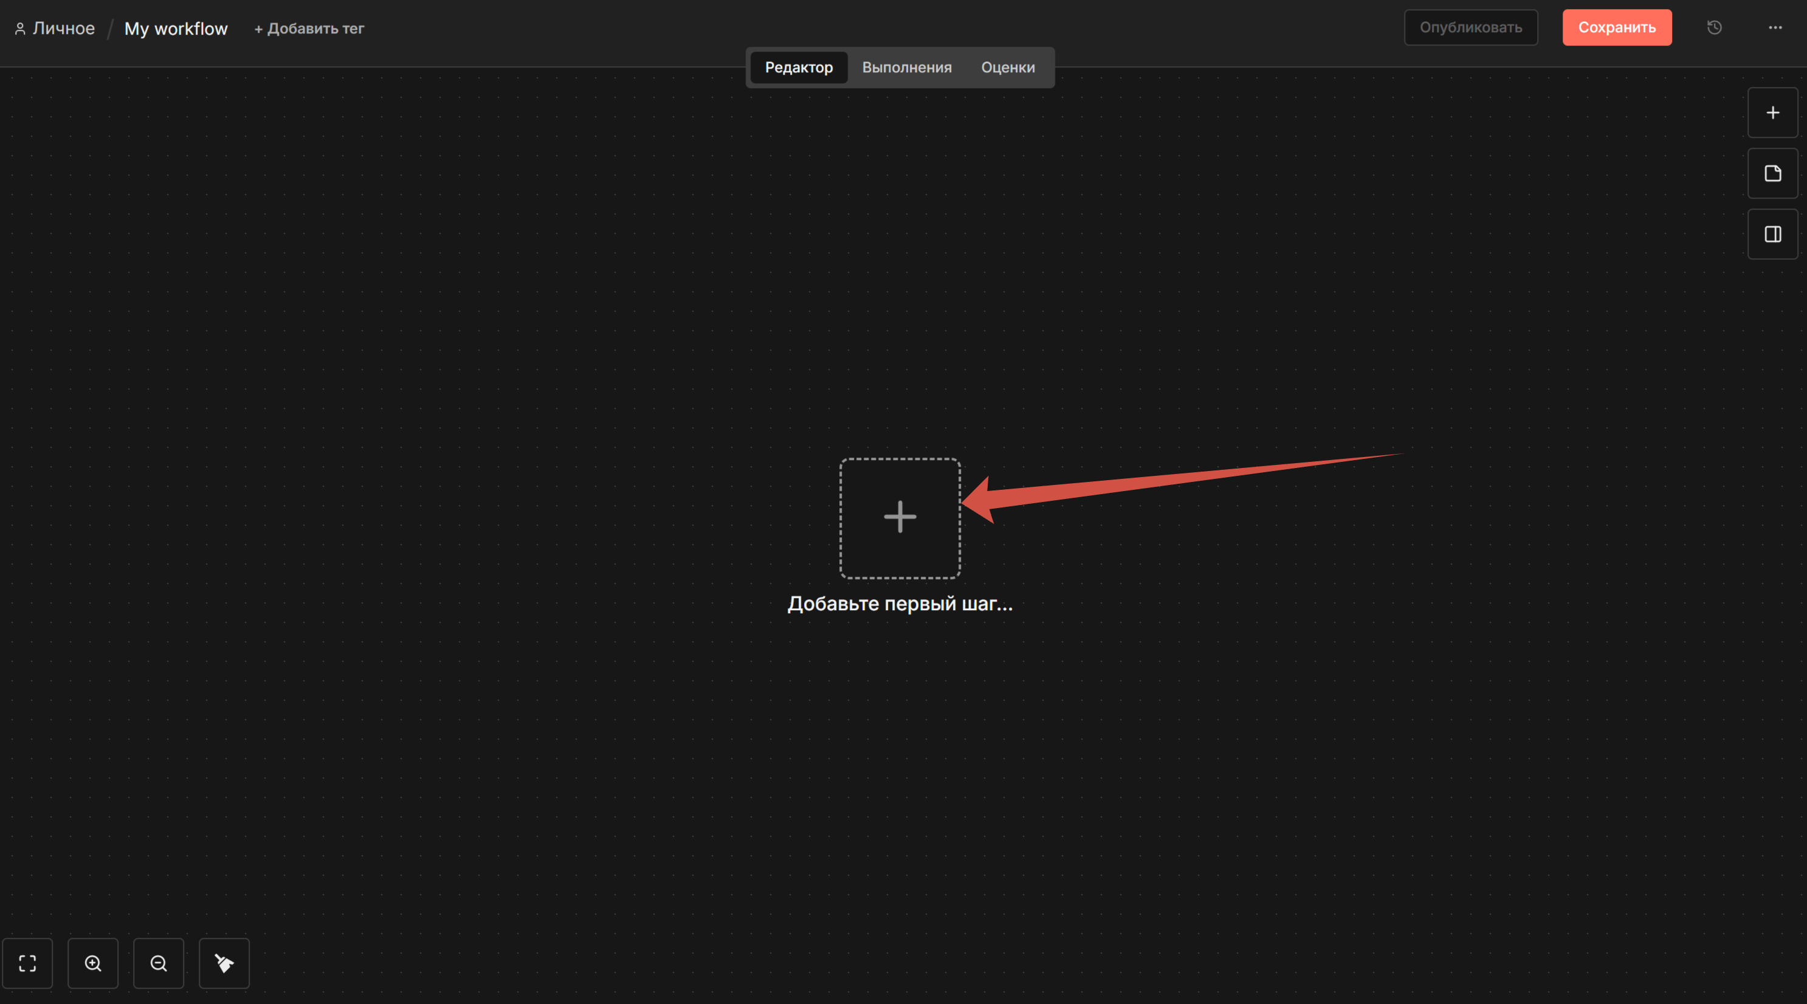Click the dashed add first step box
This screenshot has height=1004, width=1807.
900,518
